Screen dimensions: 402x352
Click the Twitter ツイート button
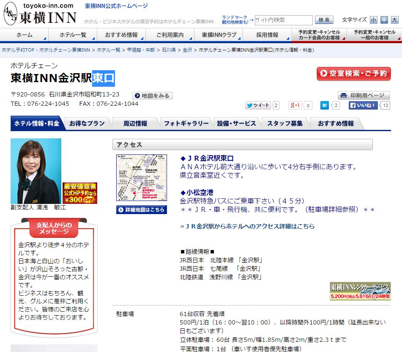(x=258, y=105)
